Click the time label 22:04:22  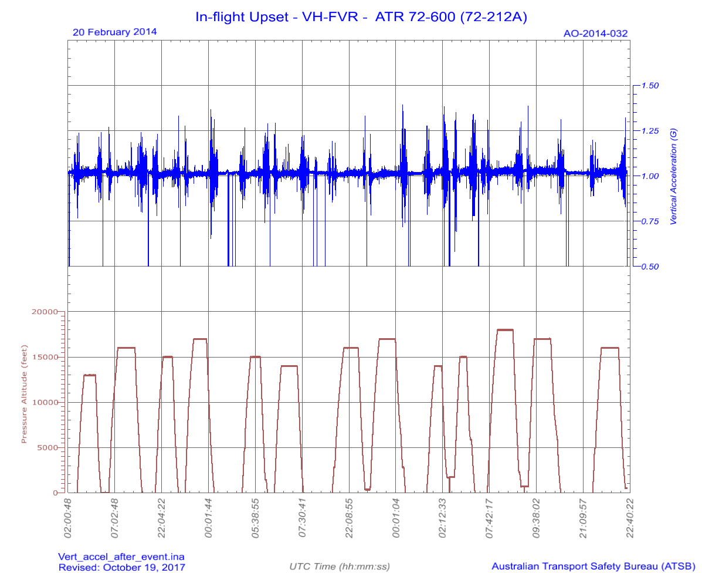click(x=162, y=517)
